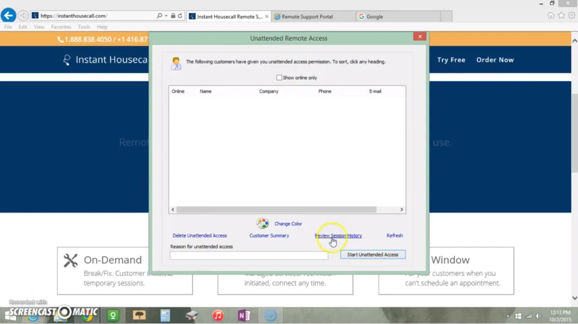Open iTunes from the taskbar
578x324 pixels.
(x=218, y=315)
